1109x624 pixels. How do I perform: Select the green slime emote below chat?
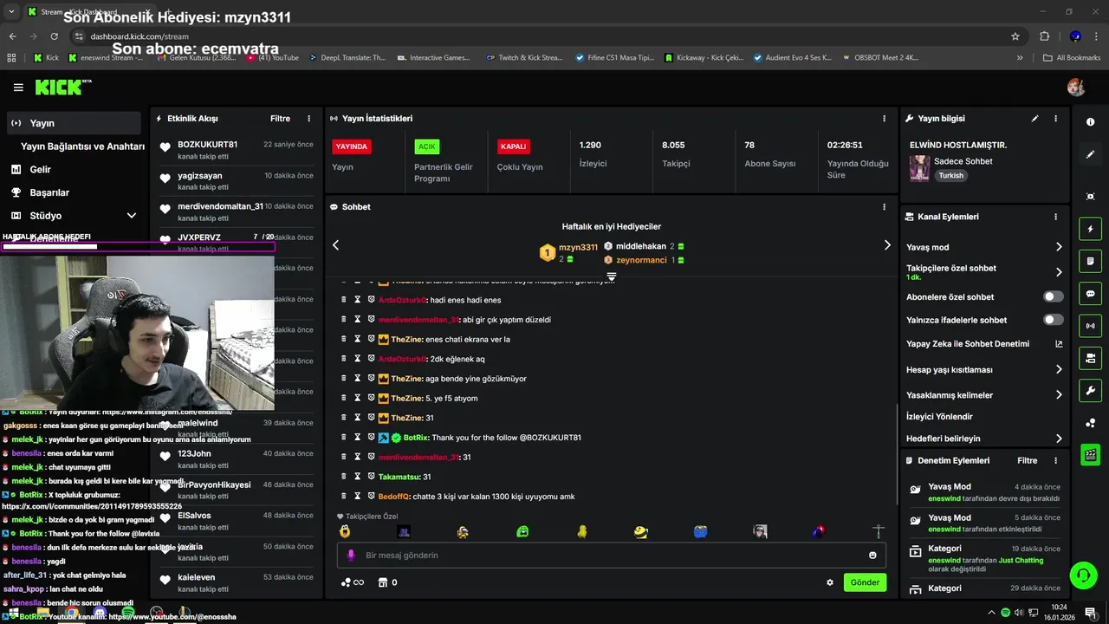[x=522, y=531]
